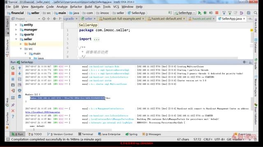Pause output in Run panel

[x=13, y=79]
